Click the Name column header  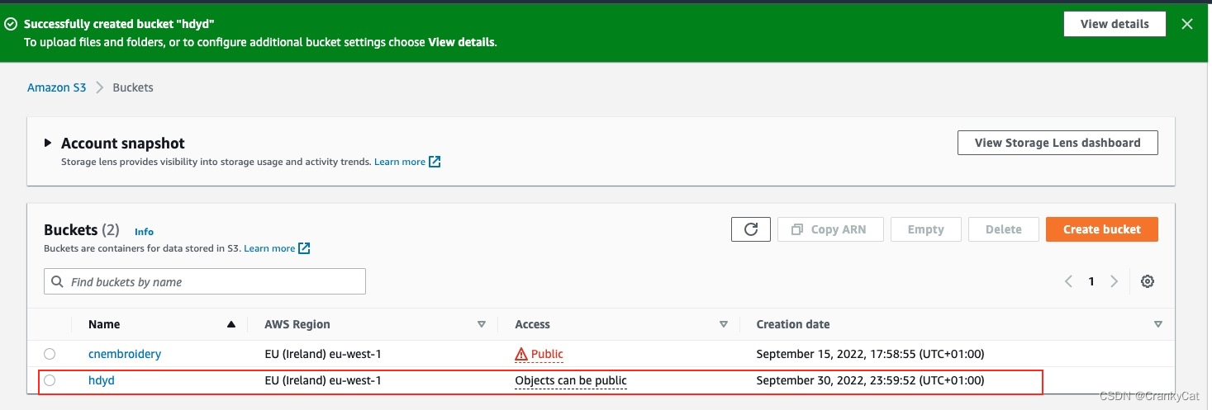click(104, 324)
